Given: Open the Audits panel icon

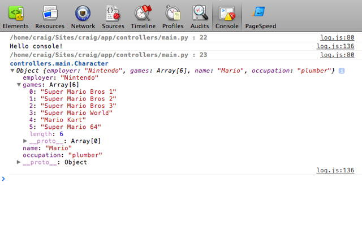Looking at the screenshot, I should 200,12.
